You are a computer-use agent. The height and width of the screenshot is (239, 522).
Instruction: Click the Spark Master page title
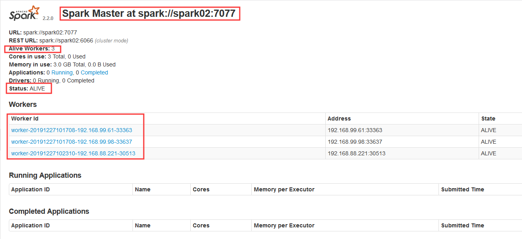coord(149,13)
